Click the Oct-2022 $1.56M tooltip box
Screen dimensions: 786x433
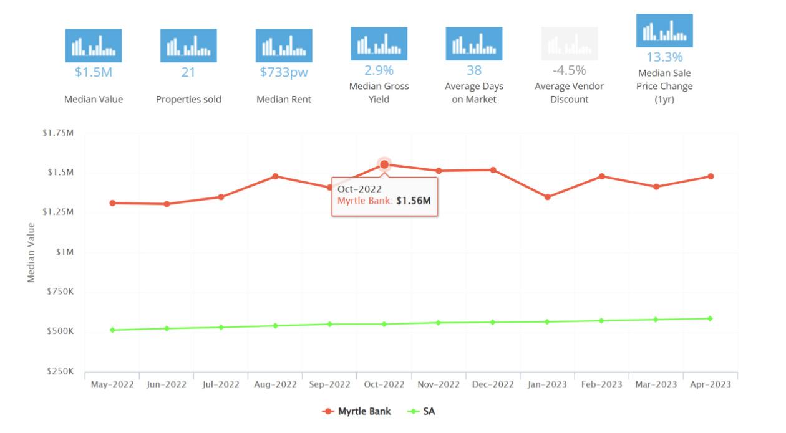pyautogui.click(x=384, y=195)
